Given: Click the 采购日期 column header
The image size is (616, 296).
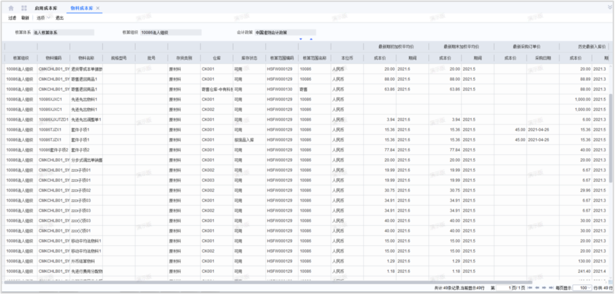Looking at the screenshot, I should (x=543, y=58).
